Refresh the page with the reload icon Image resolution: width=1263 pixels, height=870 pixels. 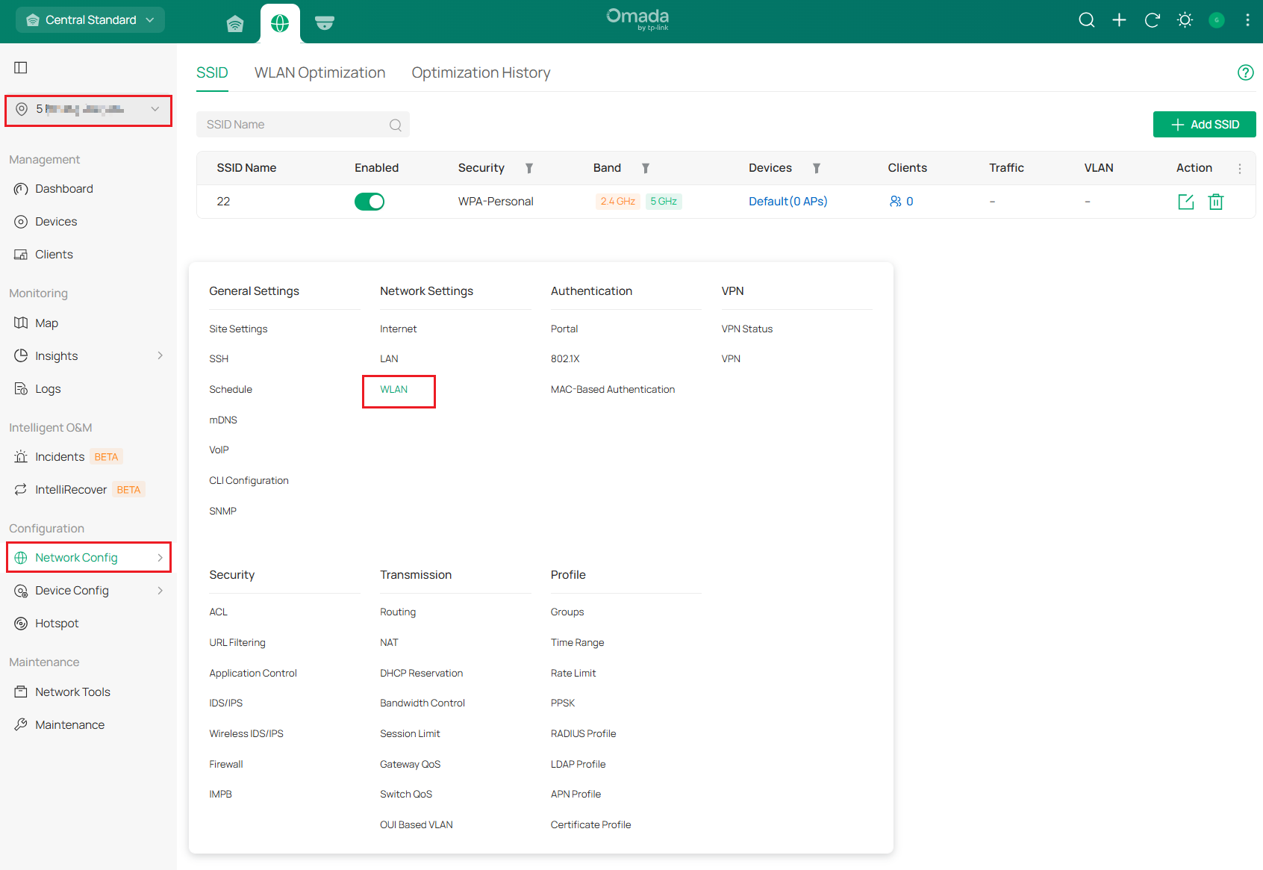(1152, 20)
